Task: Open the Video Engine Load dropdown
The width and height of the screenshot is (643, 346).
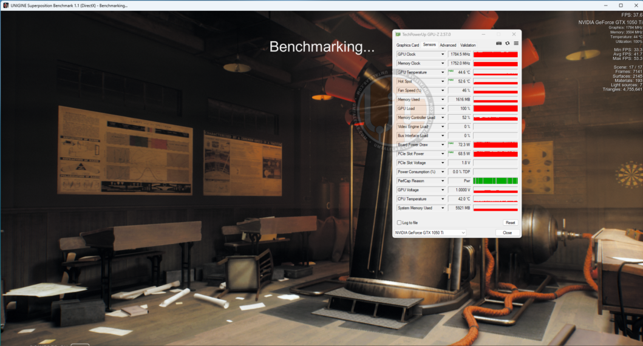Action: click(x=443, y=126)
